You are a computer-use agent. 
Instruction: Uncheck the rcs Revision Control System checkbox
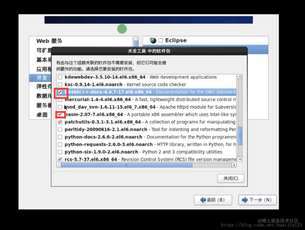[60, 159]
